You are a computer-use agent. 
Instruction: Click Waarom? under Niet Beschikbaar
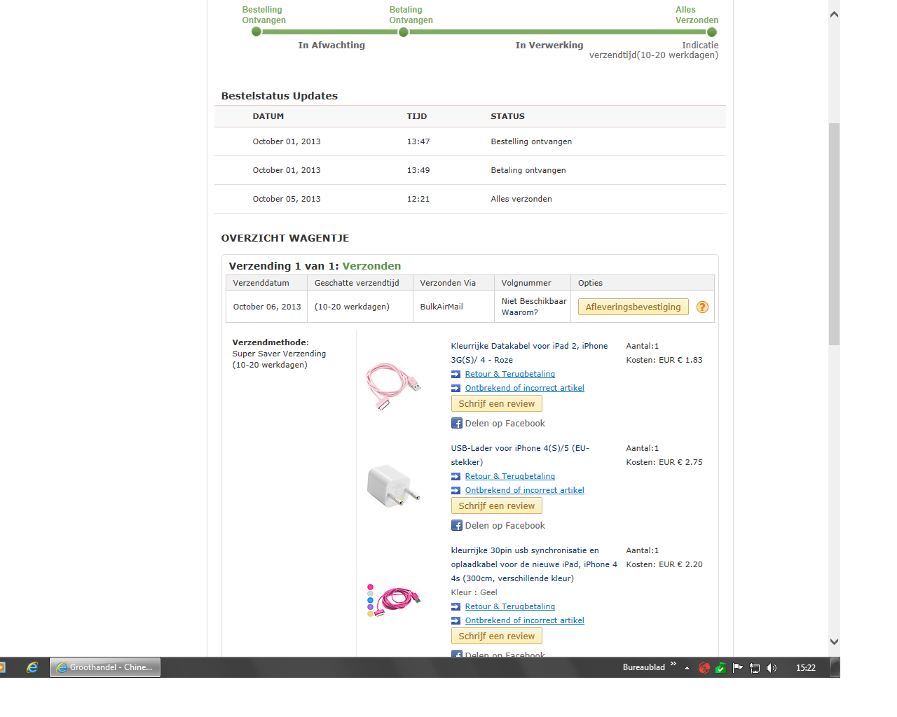coord(519,312)
